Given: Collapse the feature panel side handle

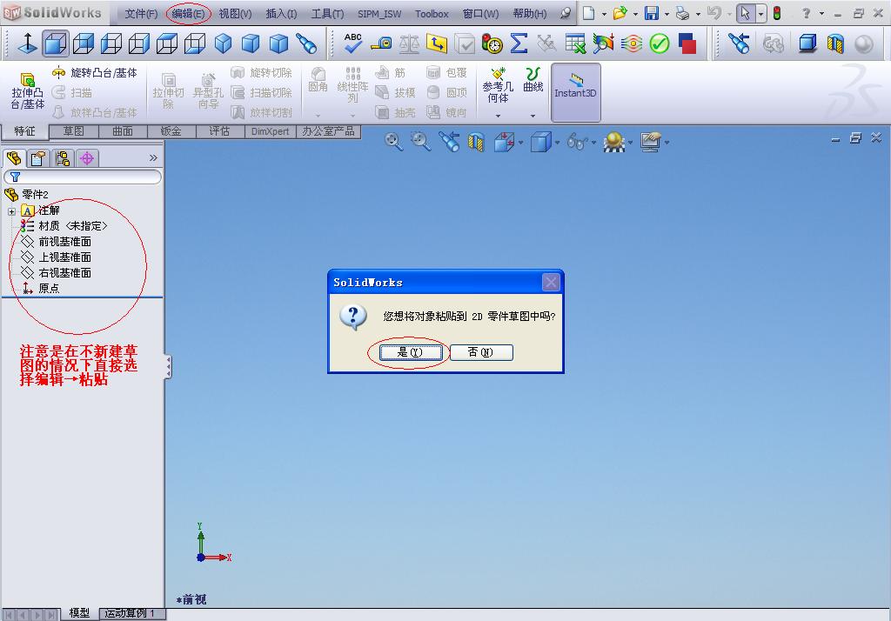Looking at the screenshot, I should [168, 367].
